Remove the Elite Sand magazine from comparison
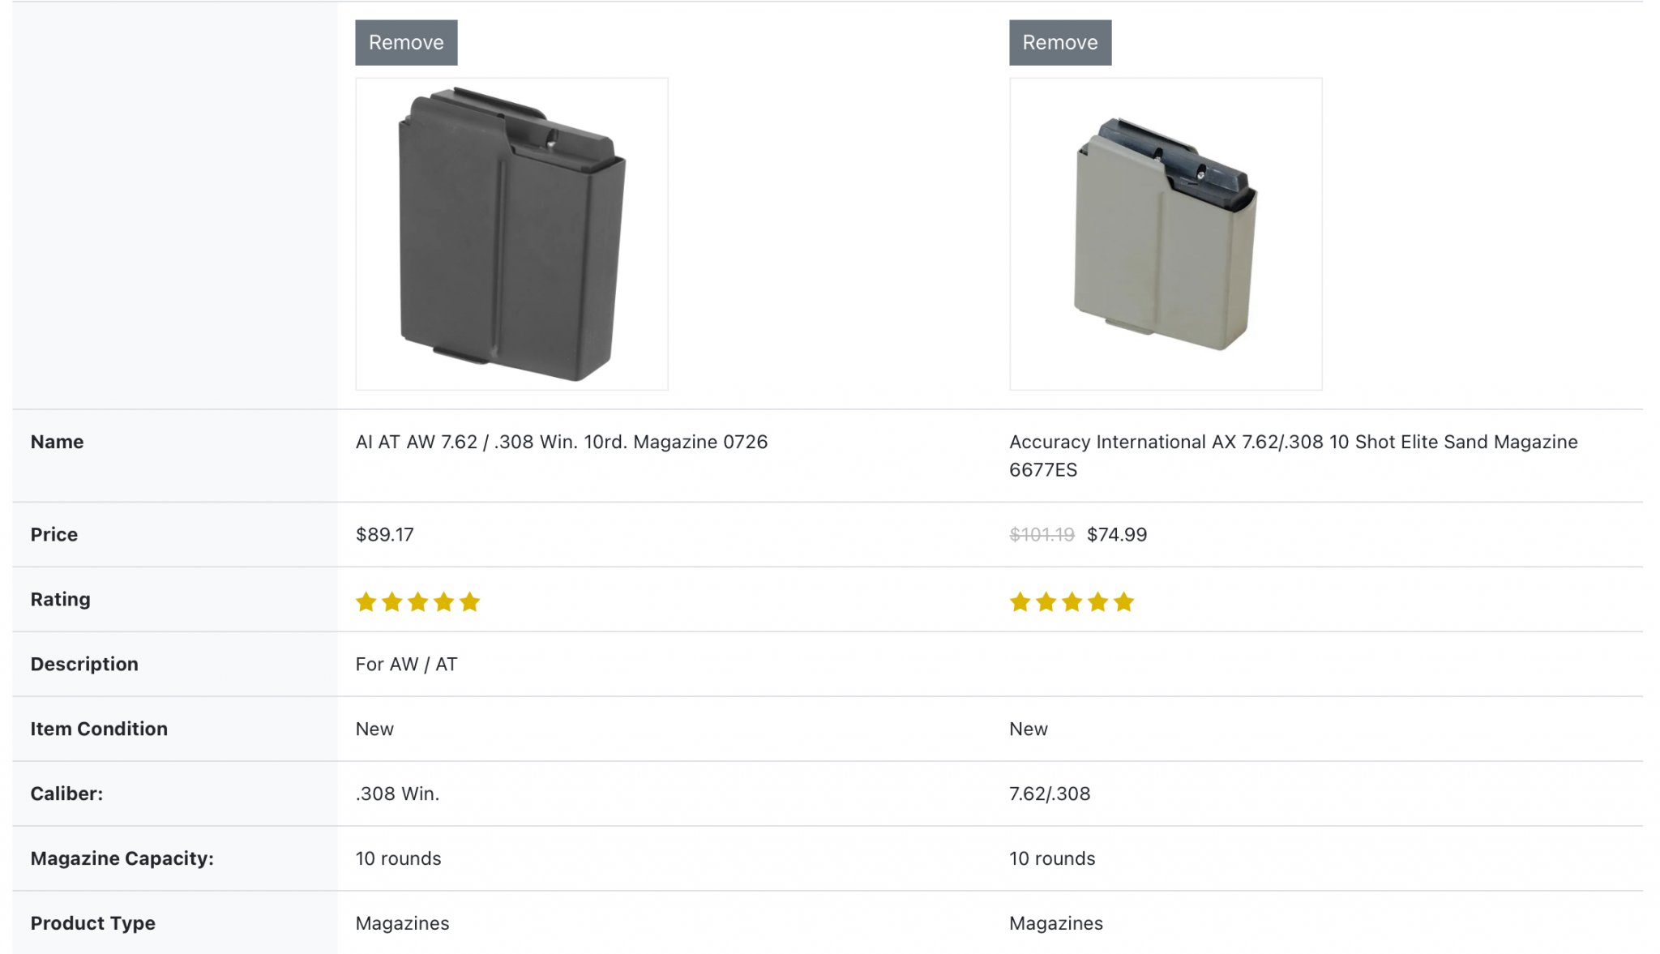 coord(1060,42)
